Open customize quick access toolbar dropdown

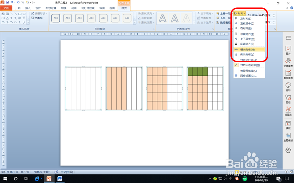34,2
